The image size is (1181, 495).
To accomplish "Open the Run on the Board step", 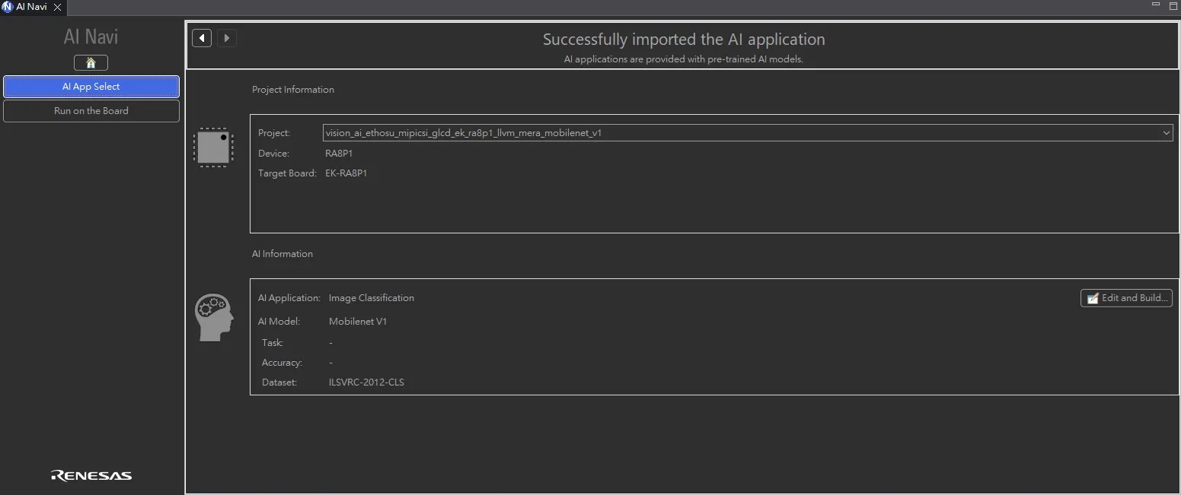I will (91, 111).
